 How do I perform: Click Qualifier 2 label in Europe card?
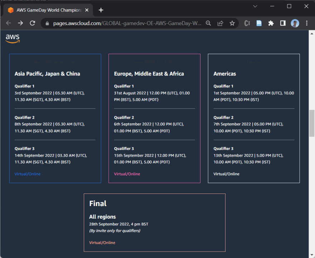(x=124, y=118)
